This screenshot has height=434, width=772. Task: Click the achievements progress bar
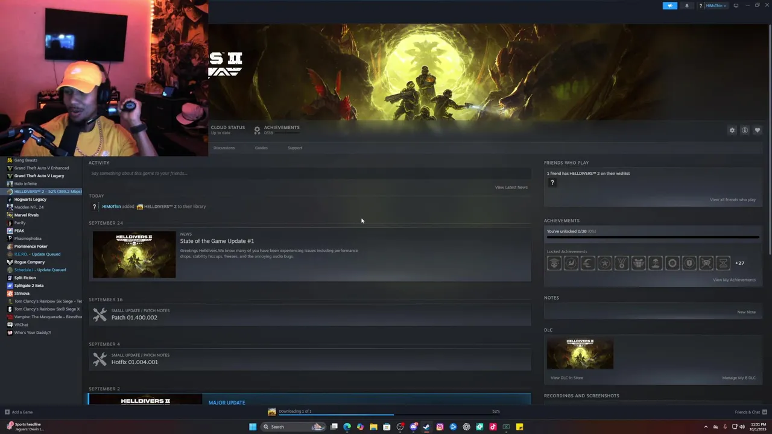(653, 237)
